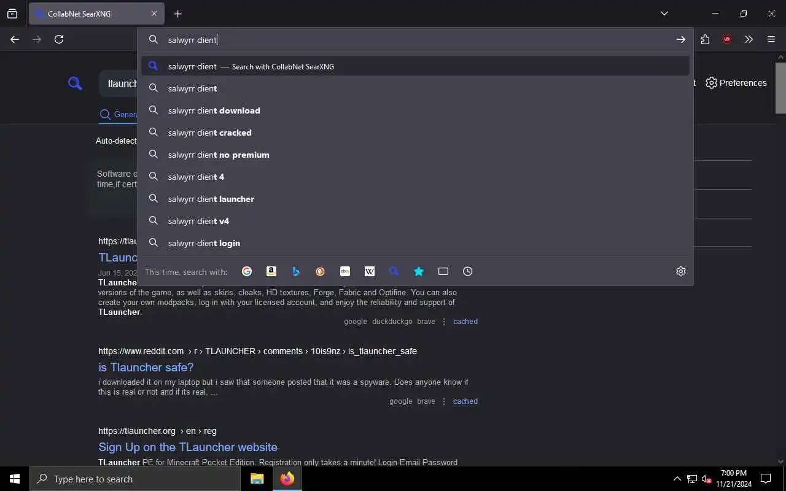Open a new tab
The height and width of the screenshot is (491, 786).
pos(177,14)
